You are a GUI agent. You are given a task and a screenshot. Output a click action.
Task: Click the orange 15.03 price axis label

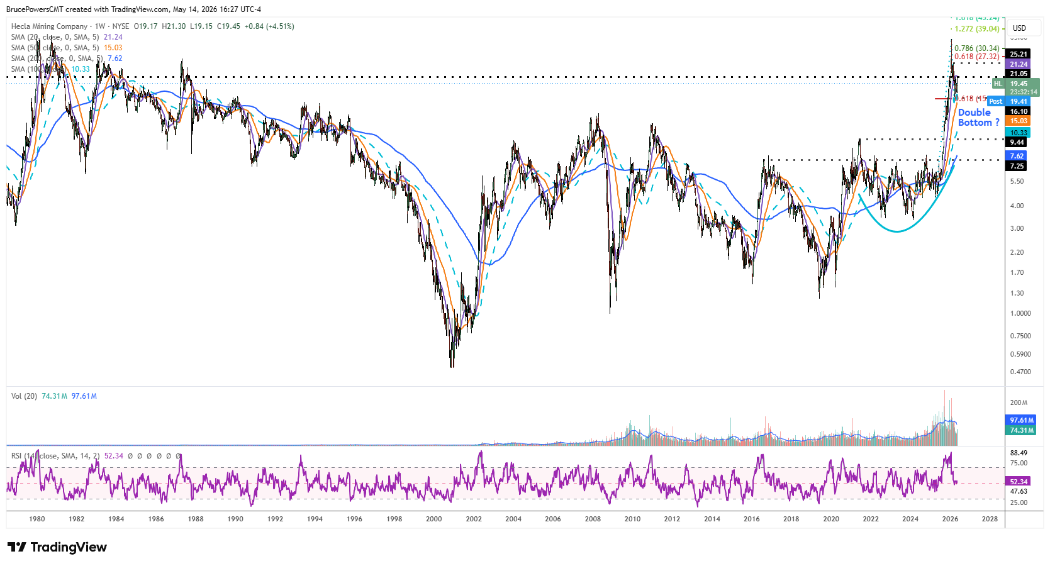(x=1018, y=121)
